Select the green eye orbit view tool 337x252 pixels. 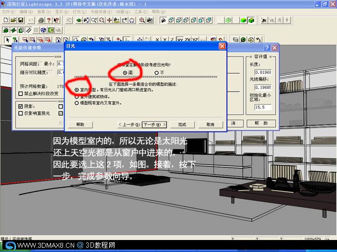[79, 20]
